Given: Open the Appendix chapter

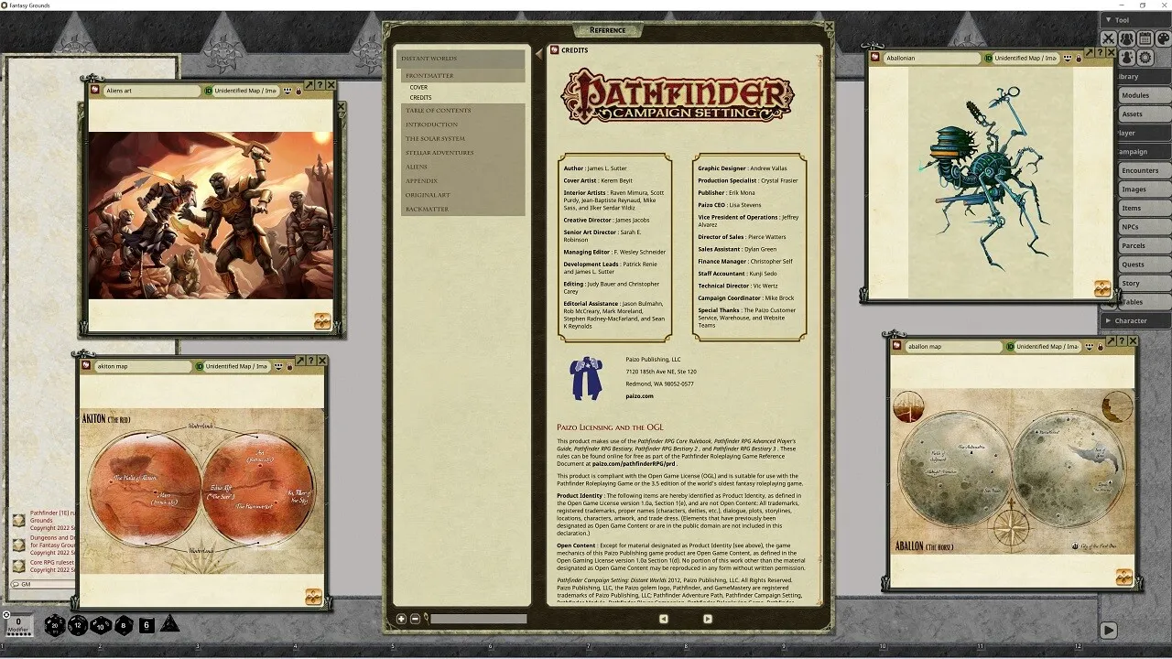Looking at the screenshot, I should [462, 181].
